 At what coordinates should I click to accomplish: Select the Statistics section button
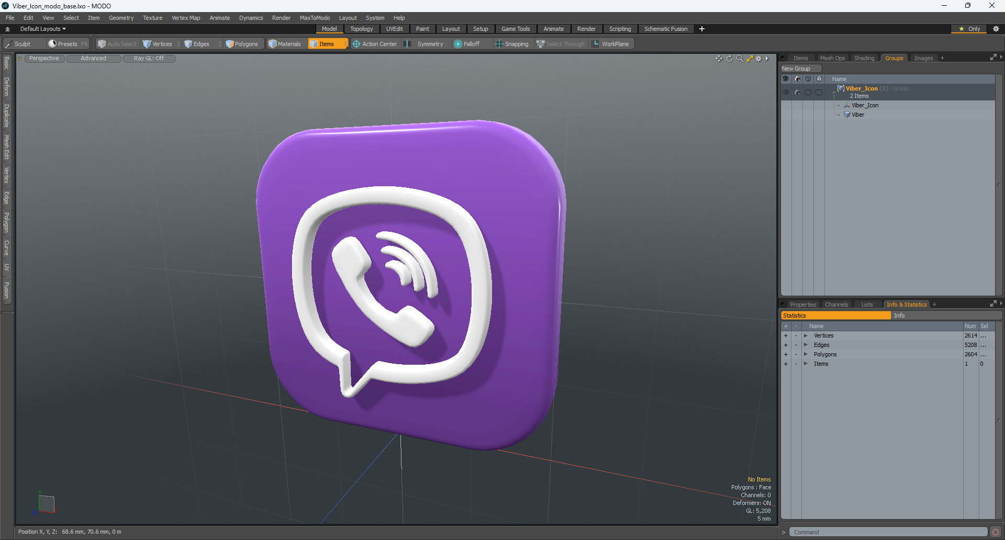pos(835,316)
